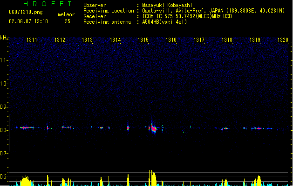293x186 pixels.
Task: Click the tallest yellow intensity peak after 1315
Action: coord(153,178)
